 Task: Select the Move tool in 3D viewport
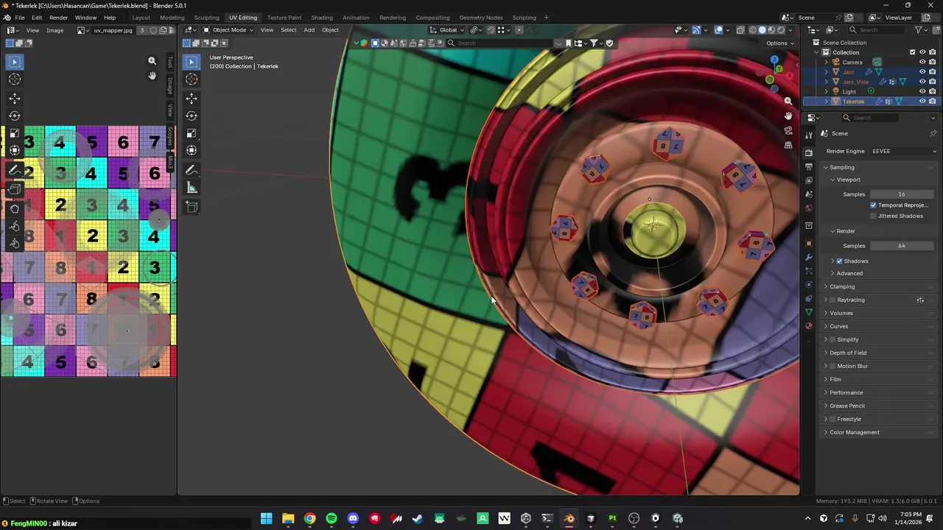click(x=192, y=98)
